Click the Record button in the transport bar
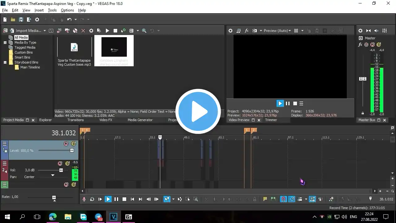This screenshot has height=223, width=396. tap(84, 199)
